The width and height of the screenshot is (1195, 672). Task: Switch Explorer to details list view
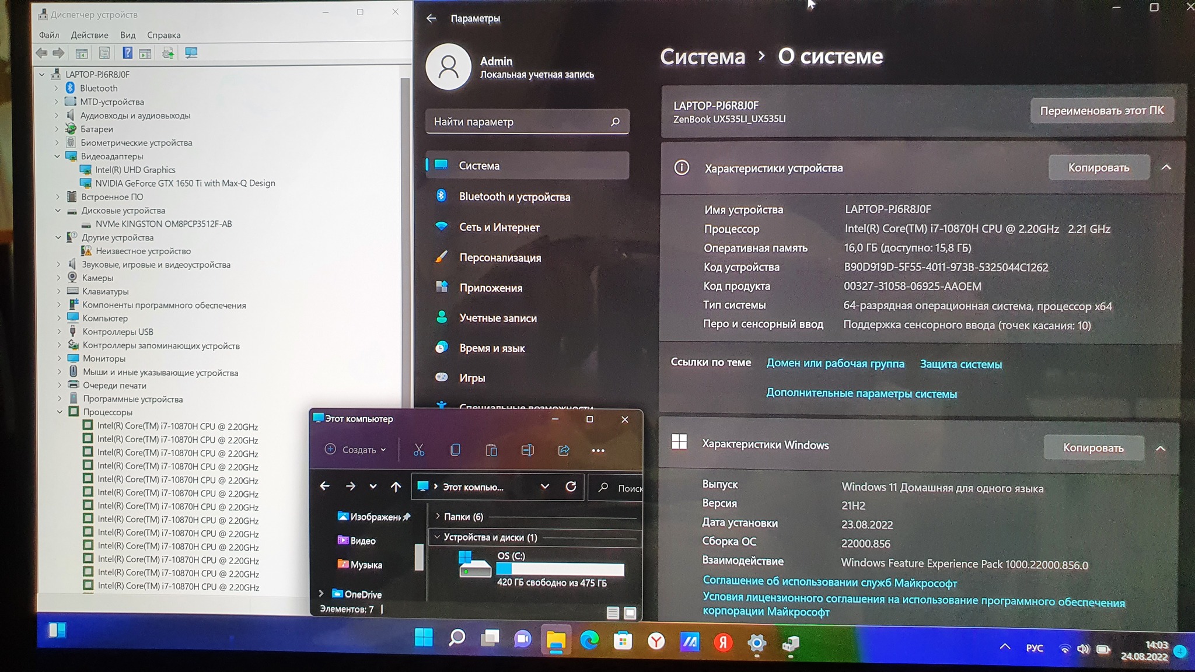[x=612, y=612]
